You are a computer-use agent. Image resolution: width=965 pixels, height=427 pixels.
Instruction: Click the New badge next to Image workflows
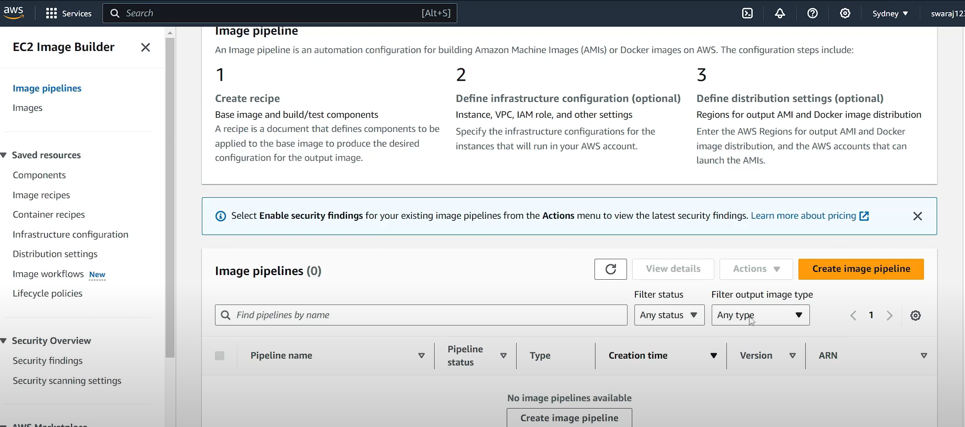(97, 274)
